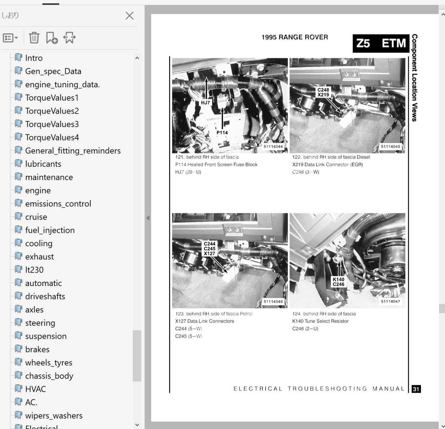Open the Intro bookmark

(x=34, y=58)
